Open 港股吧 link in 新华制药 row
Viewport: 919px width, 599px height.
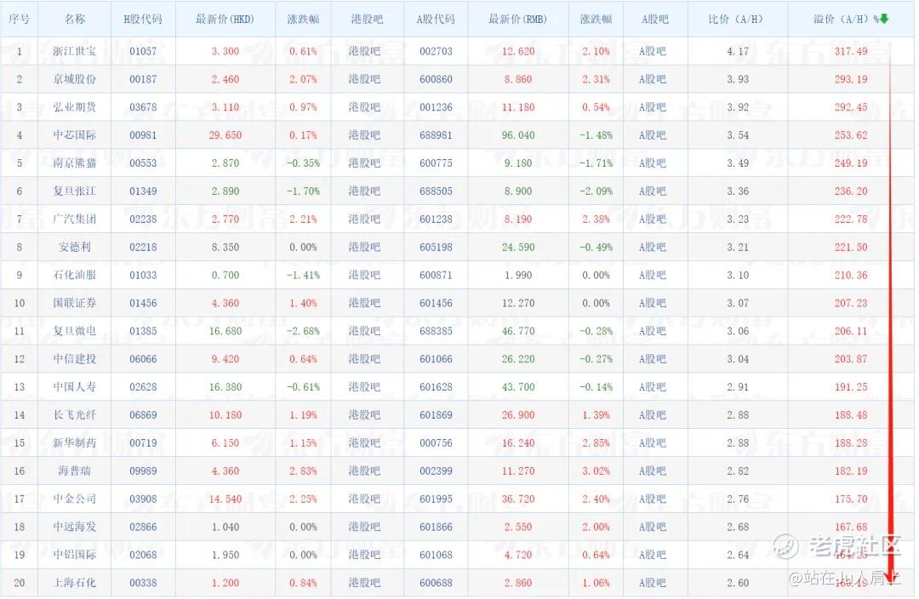coord(364,442)
